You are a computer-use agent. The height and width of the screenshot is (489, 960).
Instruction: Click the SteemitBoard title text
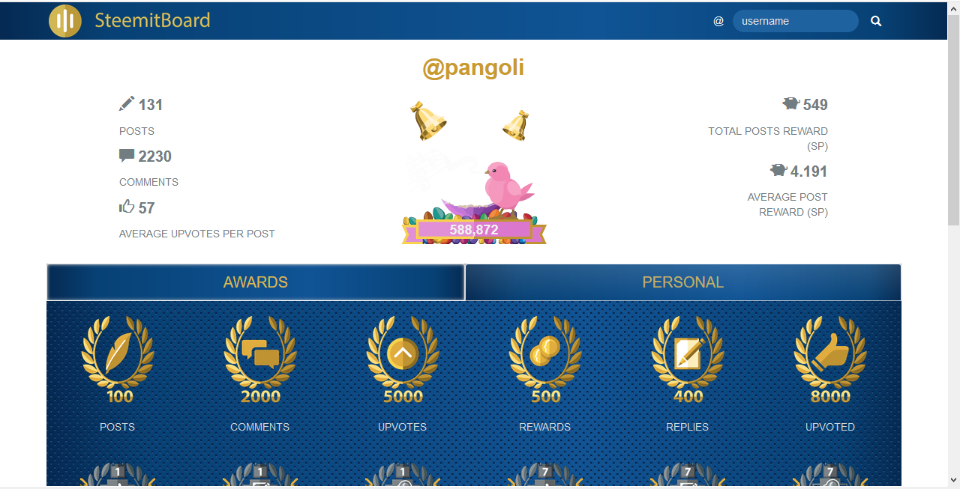[152, 21]
